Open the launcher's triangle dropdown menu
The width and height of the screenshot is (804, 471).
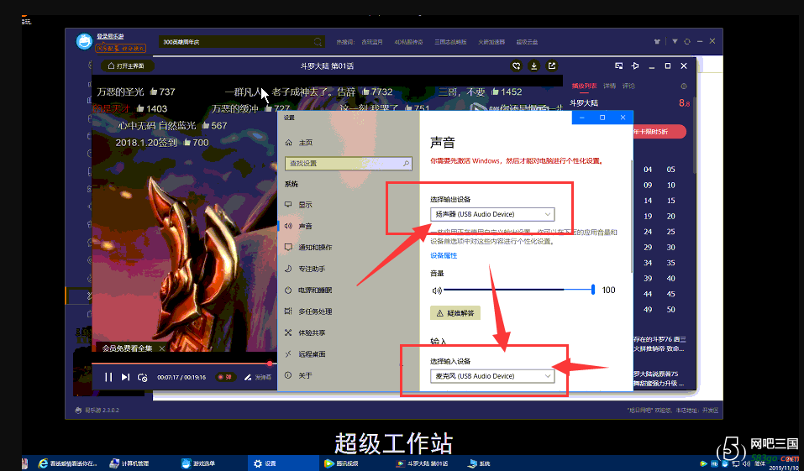pos(675,41)
